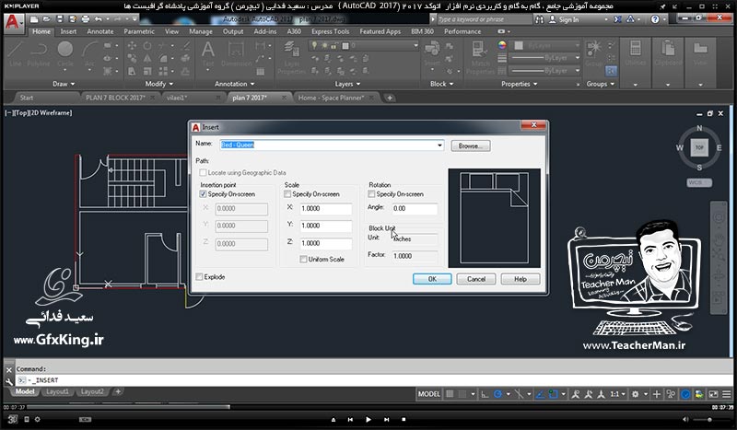
Task: Select the Rotate tool in Modify panel
Action: pos(147,46)
